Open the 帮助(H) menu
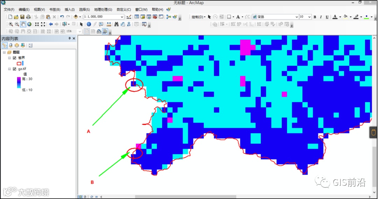The width and height of the screenshot is (378, 199). coord(157,9)
